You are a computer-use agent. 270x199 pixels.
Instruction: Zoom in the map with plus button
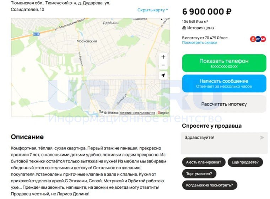click(x=163, y=57)
